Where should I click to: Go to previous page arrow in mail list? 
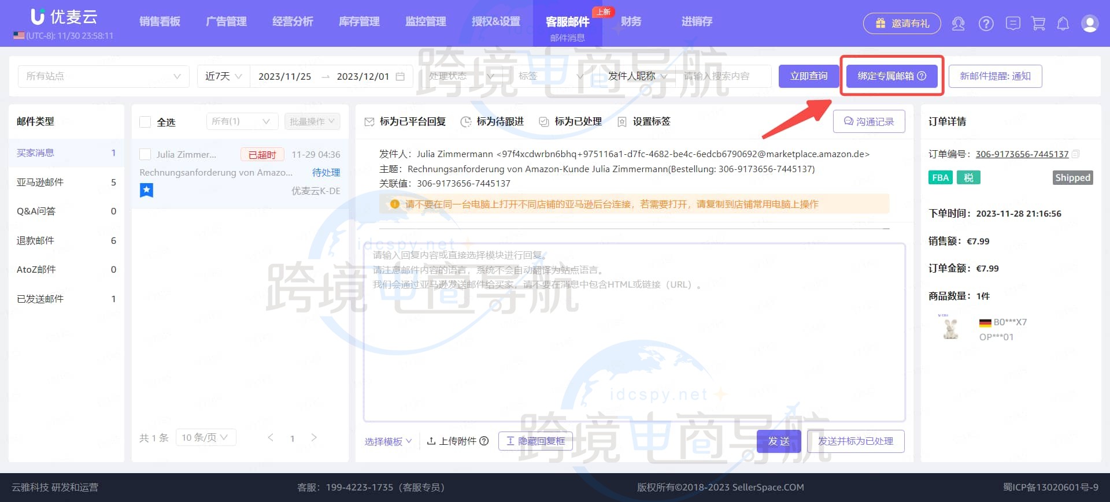[271, 437]
